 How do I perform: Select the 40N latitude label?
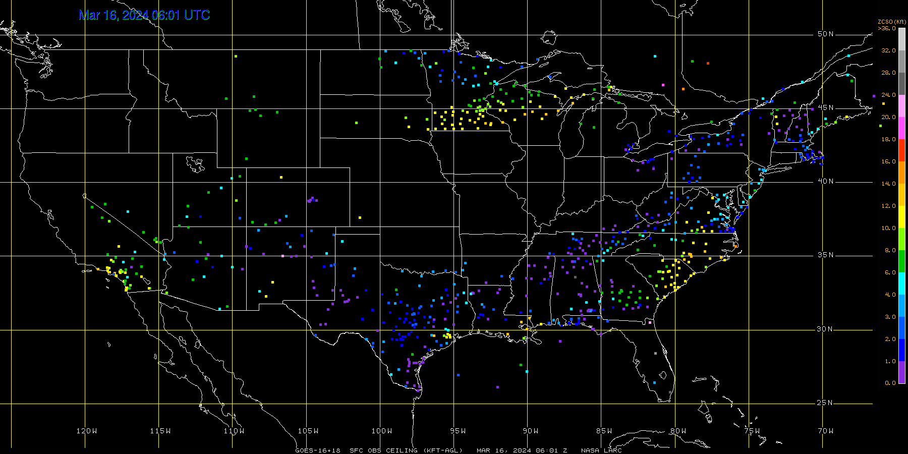pyautogui.click(x=826, y=181)
